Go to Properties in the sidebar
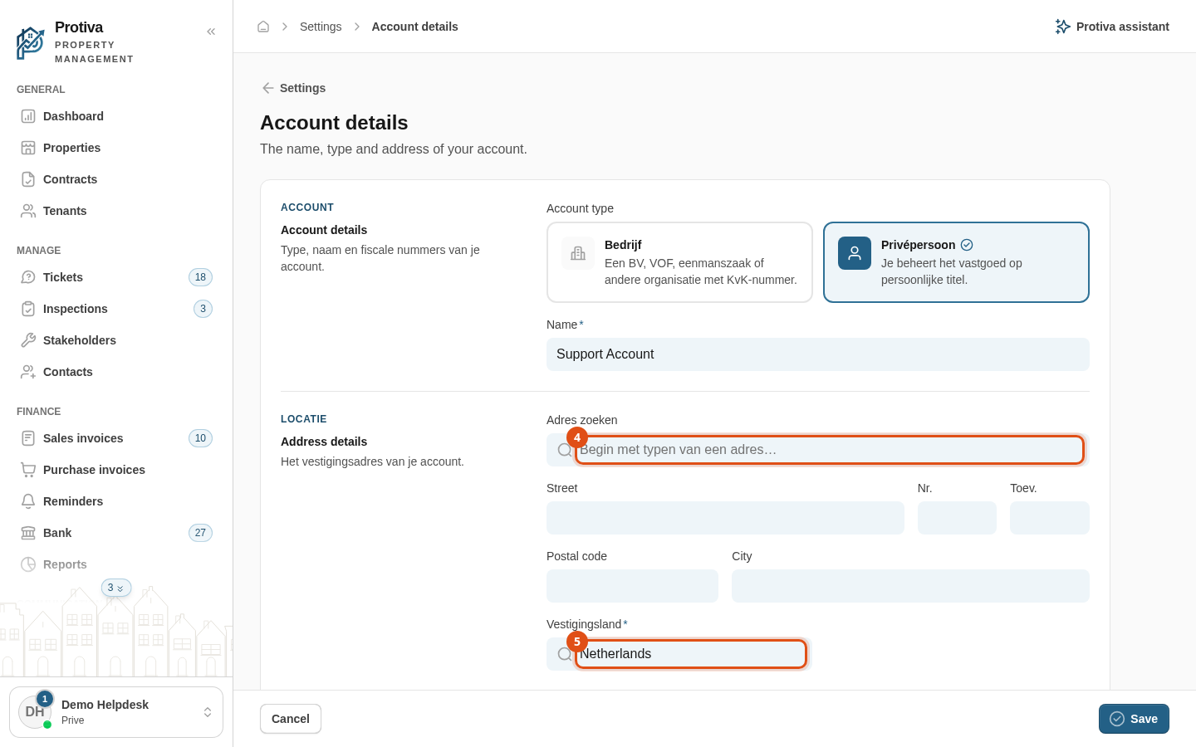1196x747 pixels. tap(116, 148)
